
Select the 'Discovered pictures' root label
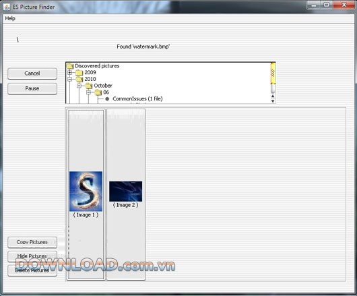tap(97, 66)
